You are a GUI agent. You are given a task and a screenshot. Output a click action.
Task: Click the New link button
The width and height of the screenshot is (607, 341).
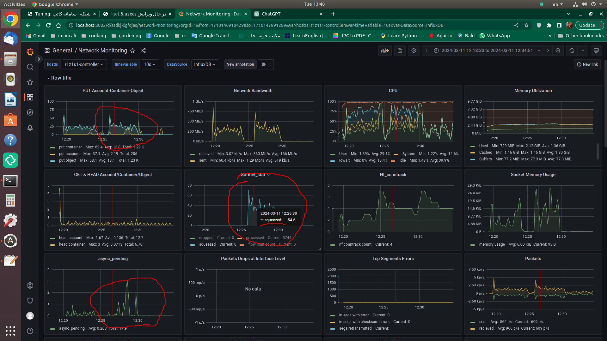(587, 64)
